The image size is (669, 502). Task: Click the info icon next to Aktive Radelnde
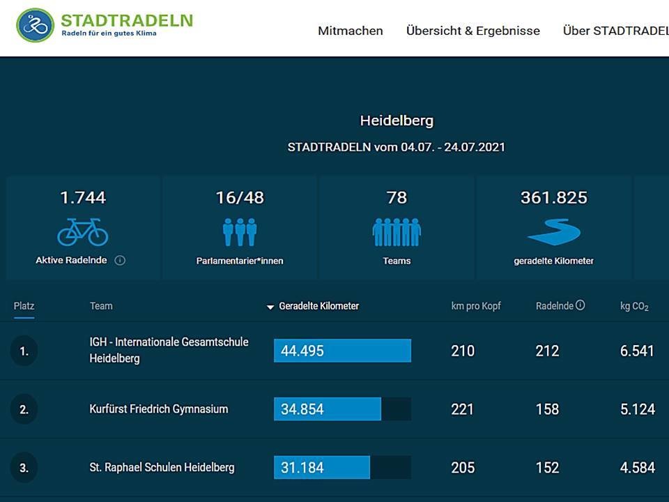click(120, 260)
